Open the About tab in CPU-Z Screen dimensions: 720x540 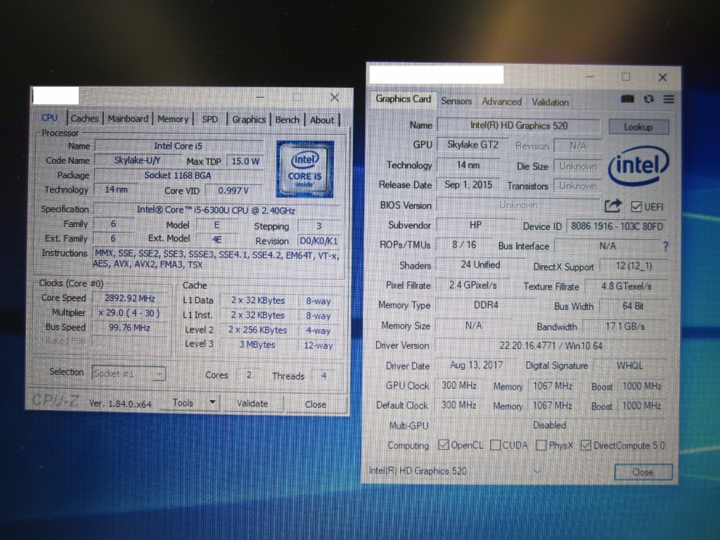(x=322, y=120)
